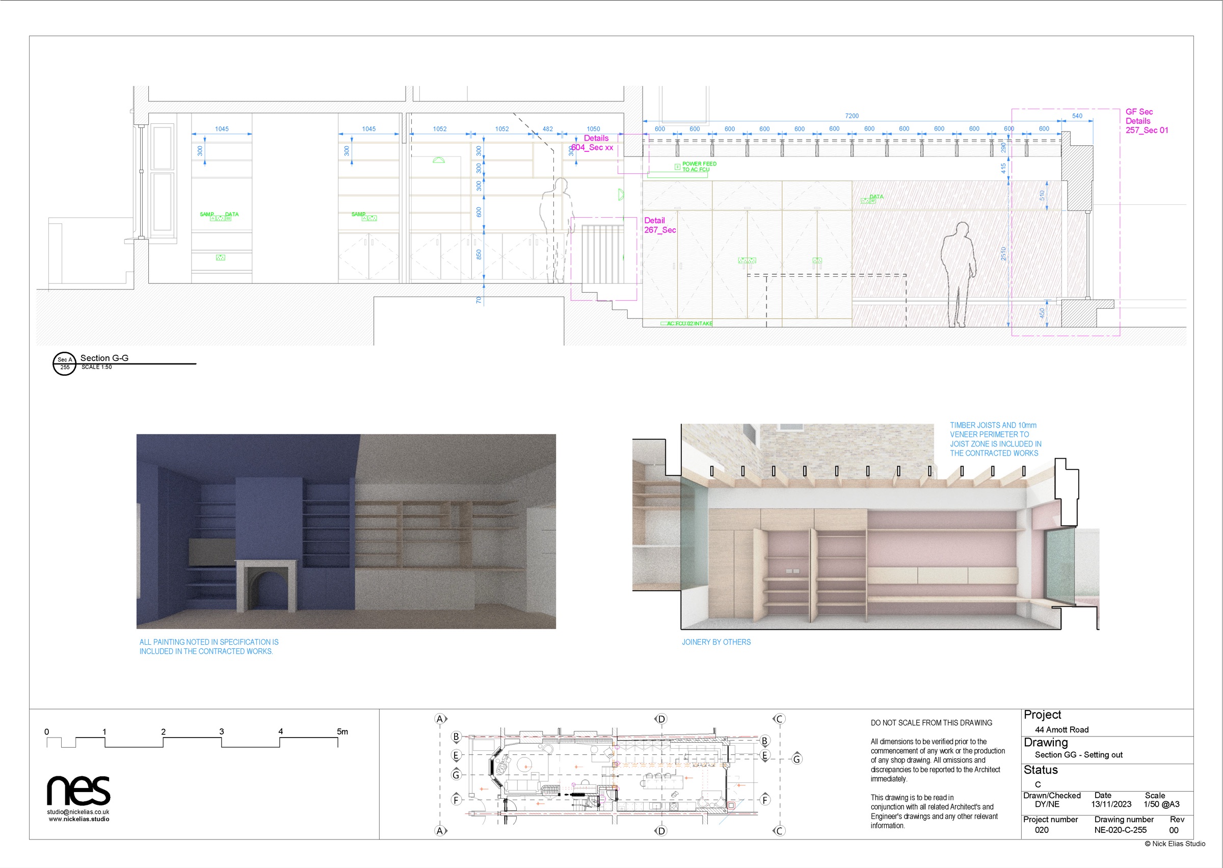1223x868 pixels.
Task: Open the pink joinery section render
Action: pos(866,527)
